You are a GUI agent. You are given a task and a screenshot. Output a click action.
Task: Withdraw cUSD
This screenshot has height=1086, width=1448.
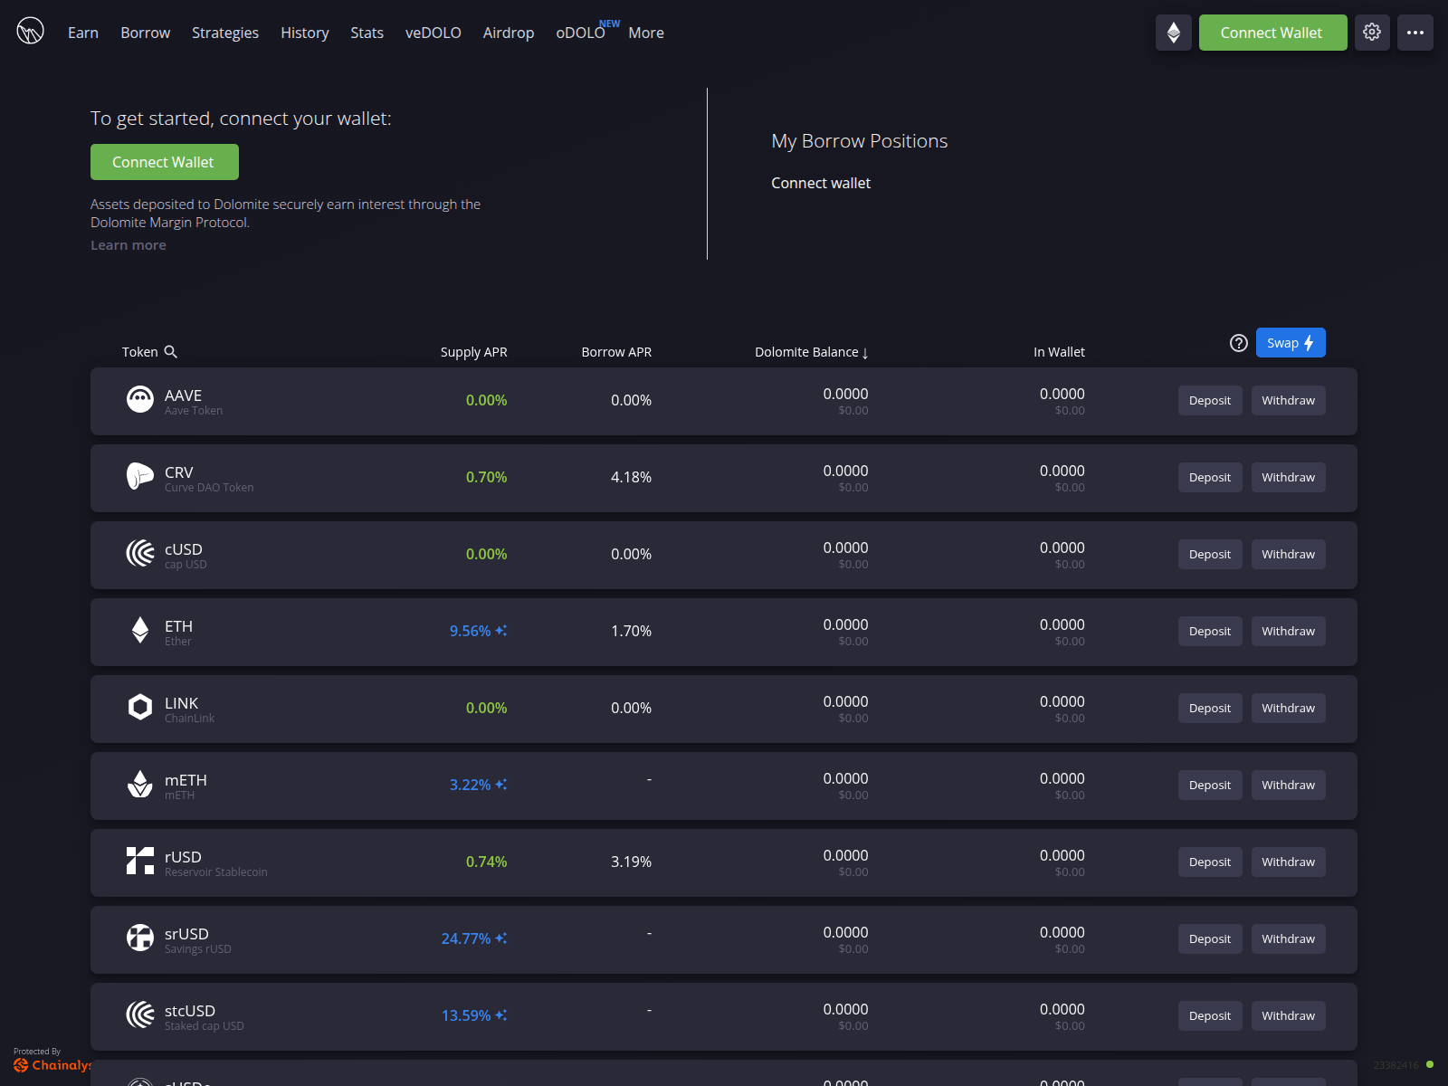pos(1289,554)
